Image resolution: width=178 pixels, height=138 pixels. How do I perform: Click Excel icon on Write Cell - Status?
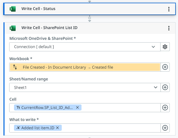(12, 9)
